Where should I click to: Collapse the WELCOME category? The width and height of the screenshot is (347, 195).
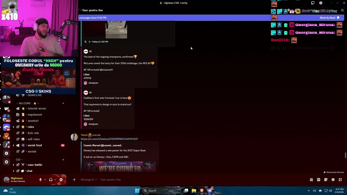28,103
